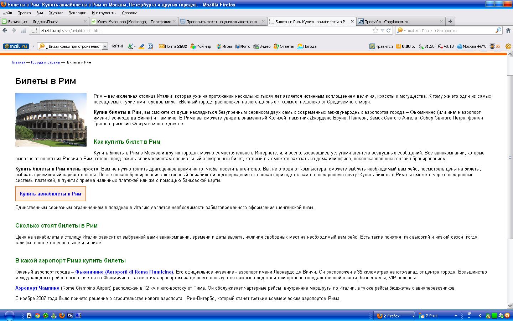
Task: Follow the Города и страны breadcrumb link
Action: tap(46, 62)
